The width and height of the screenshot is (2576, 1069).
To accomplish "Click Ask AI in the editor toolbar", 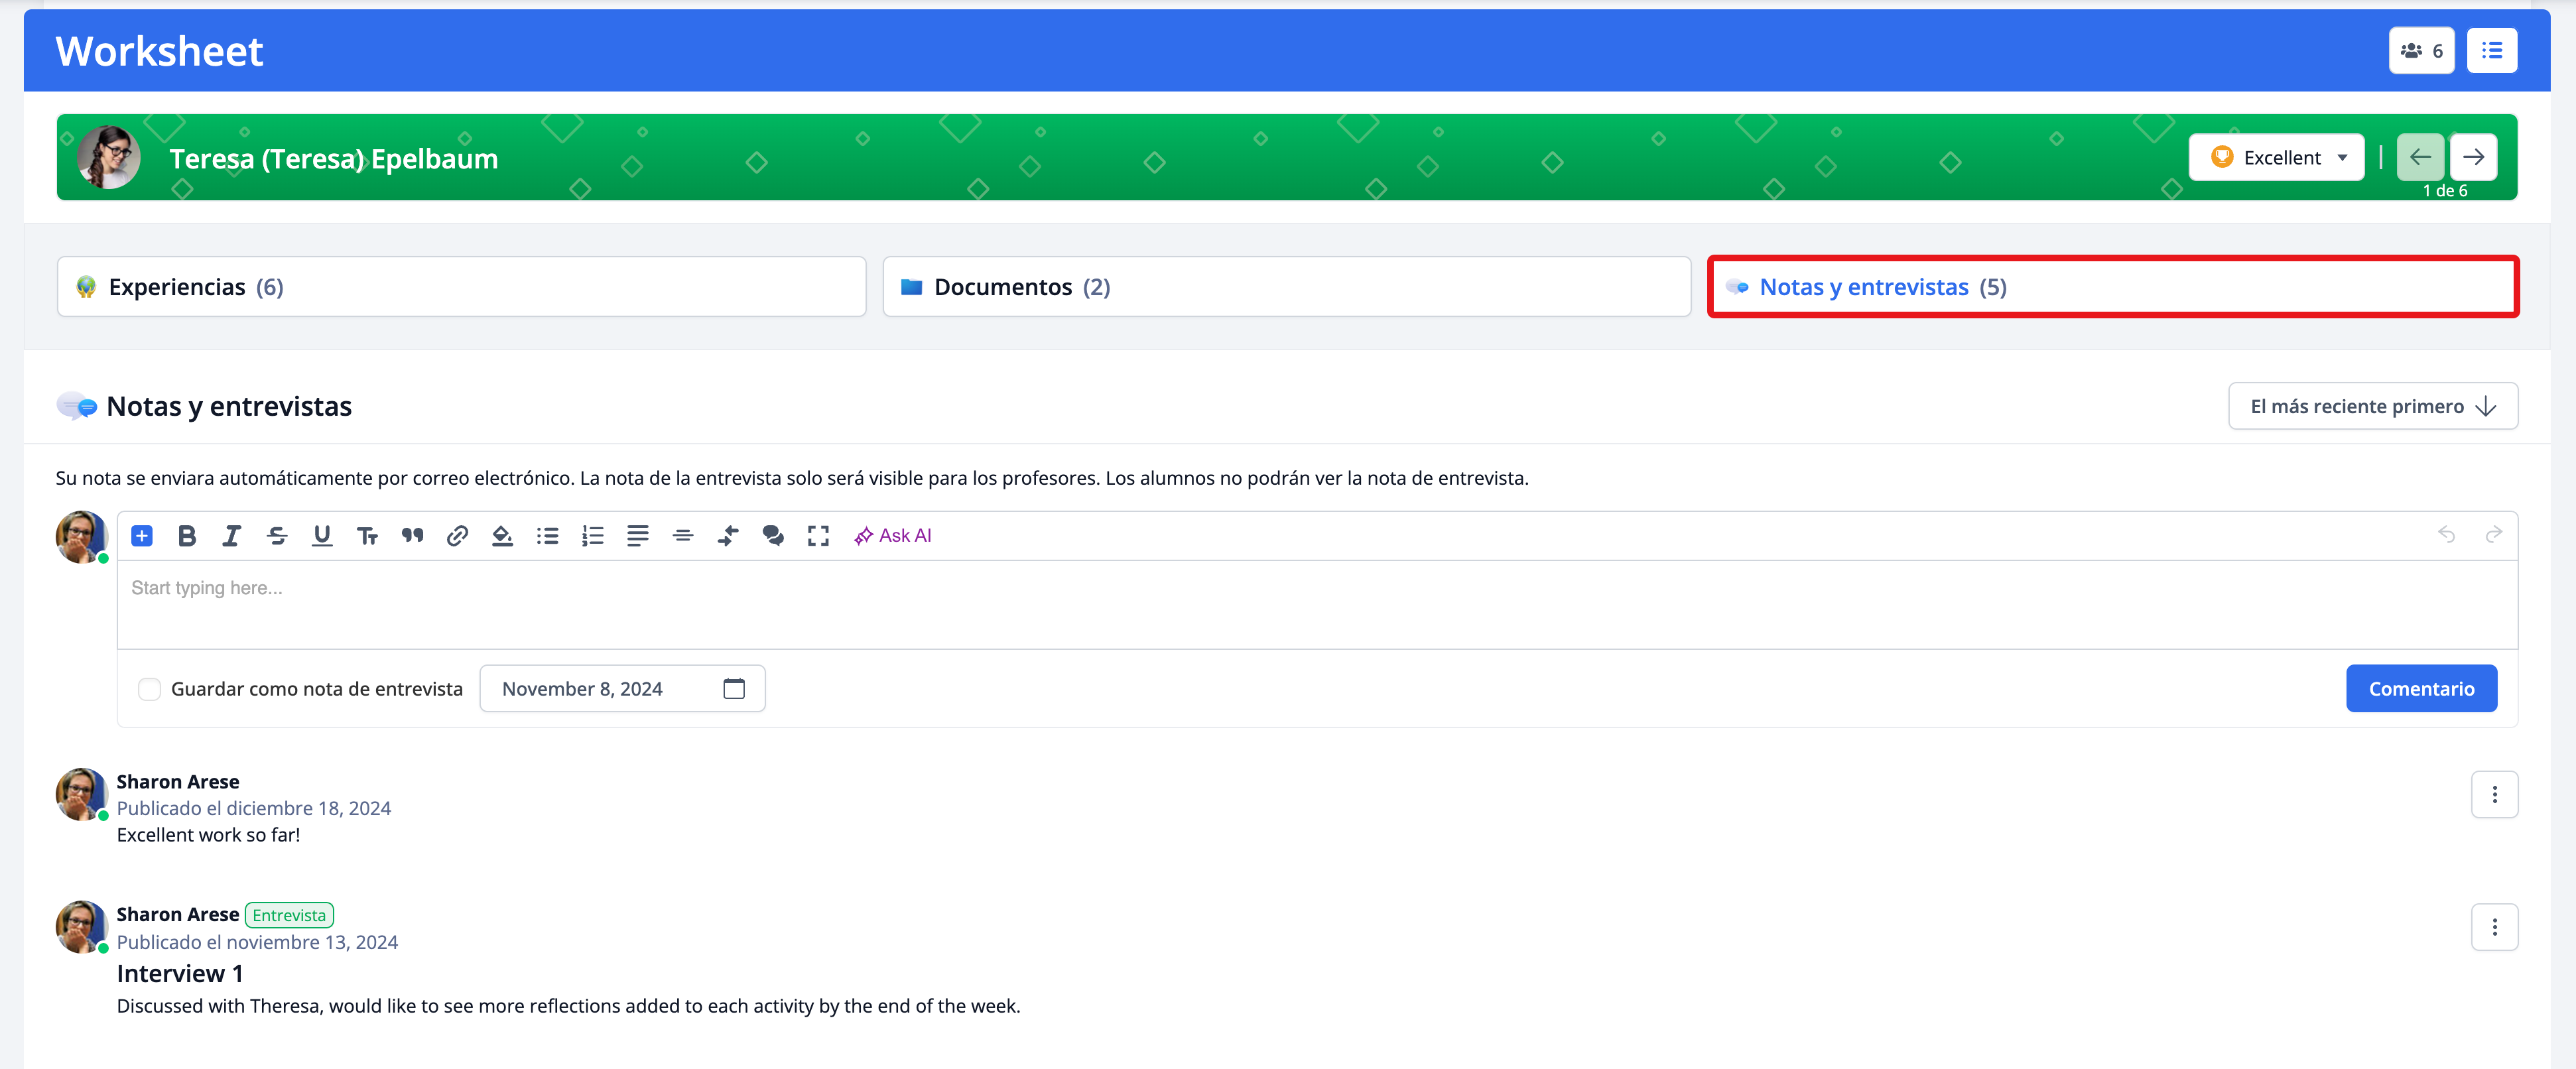I will click(892, 536).
